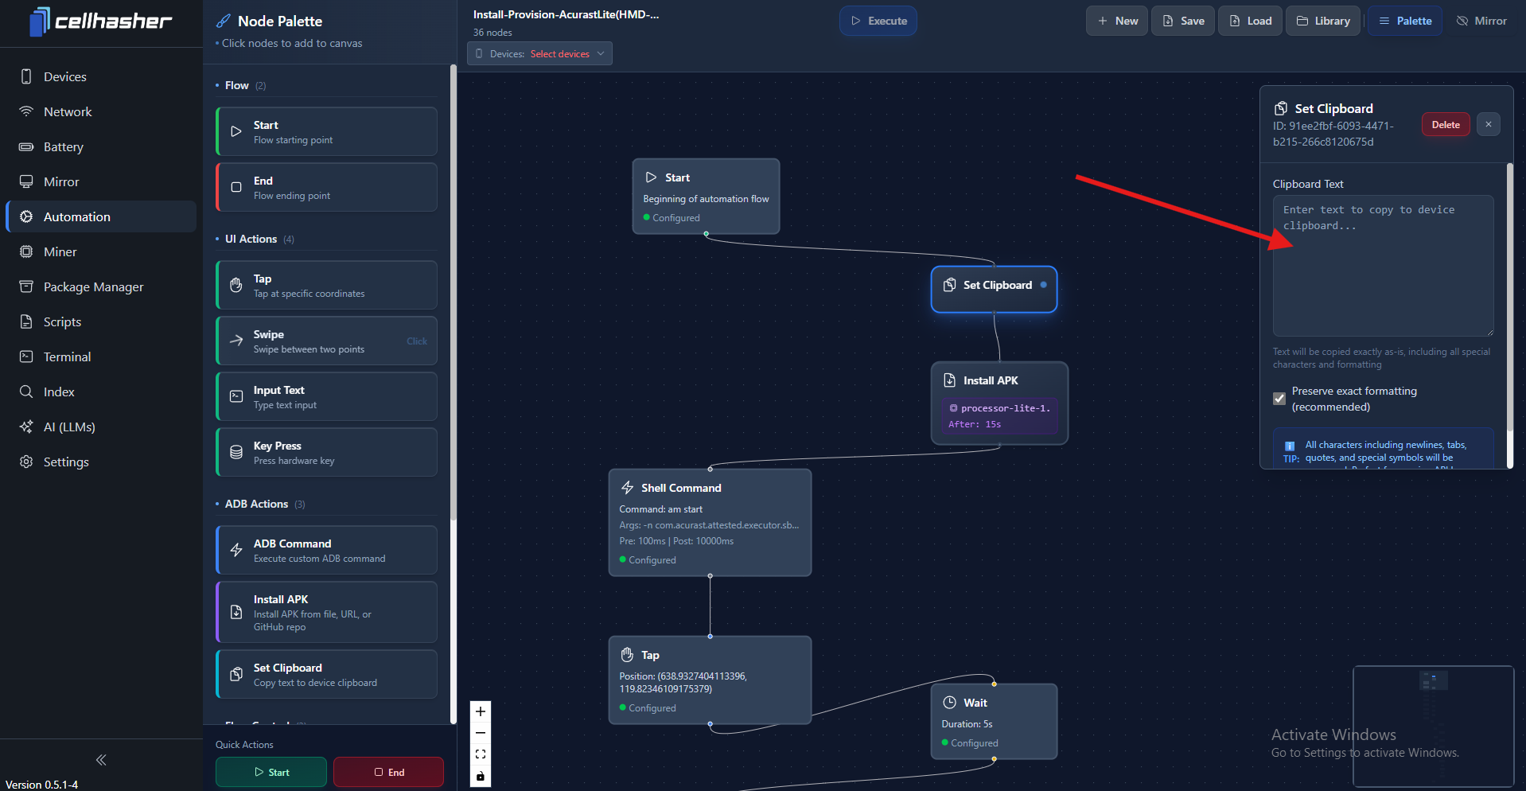Screen dimensions: 1526x791
Task: Collapse the sidebar with double-chevron icon
Action: click(x=101, y=760)
